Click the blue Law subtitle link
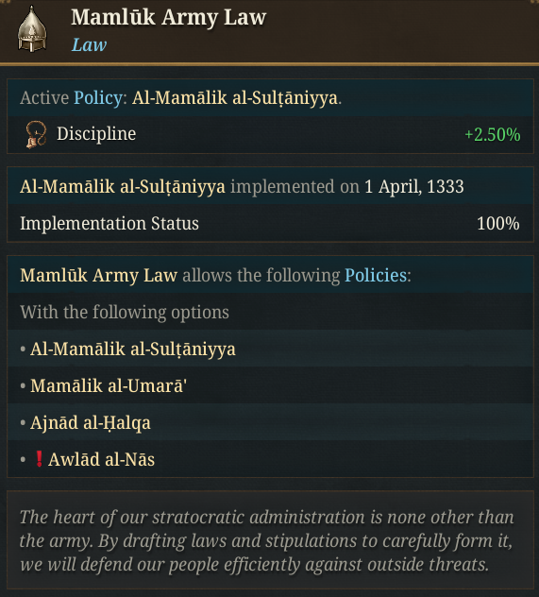 (89, 44)
